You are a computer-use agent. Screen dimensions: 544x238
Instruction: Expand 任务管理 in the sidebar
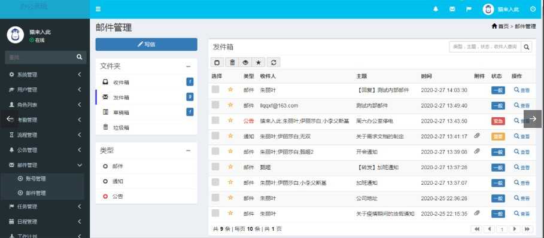(x=45, y=207)
